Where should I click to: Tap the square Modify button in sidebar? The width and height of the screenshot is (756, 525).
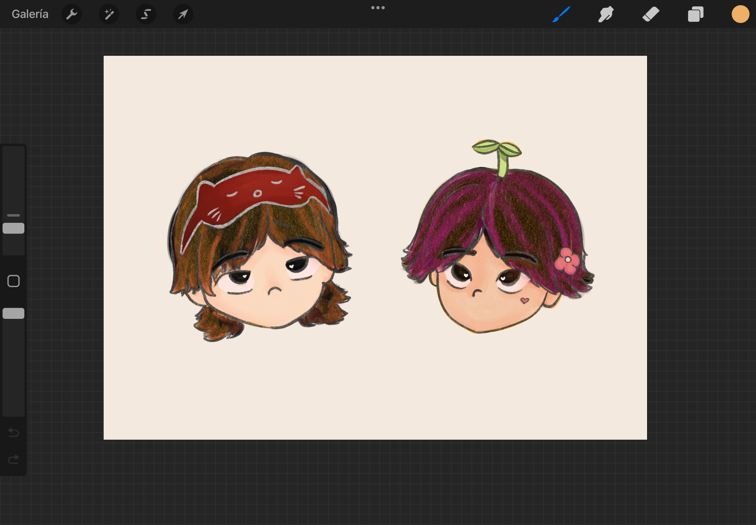pos(13,281)
